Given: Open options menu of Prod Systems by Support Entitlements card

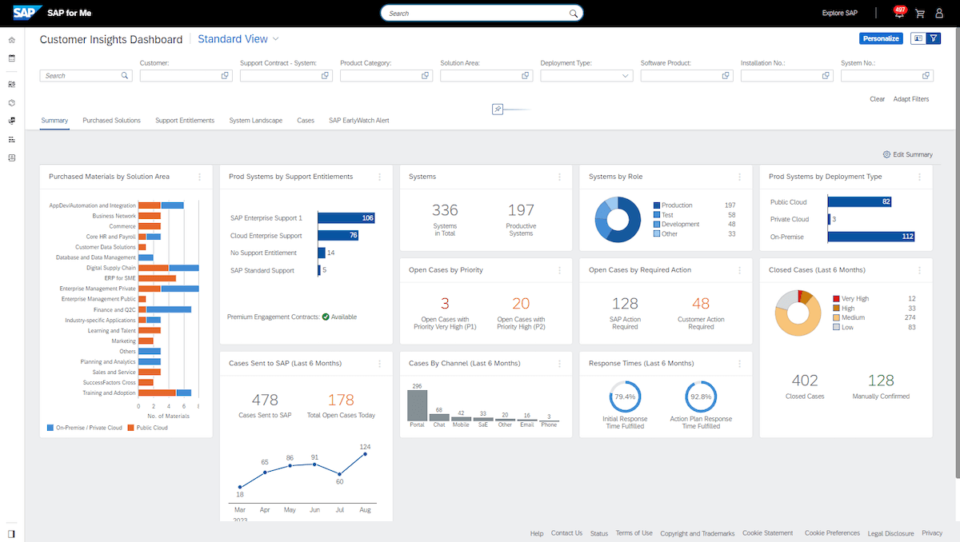Looking at the screenshot, I should (x=380, y=177).
